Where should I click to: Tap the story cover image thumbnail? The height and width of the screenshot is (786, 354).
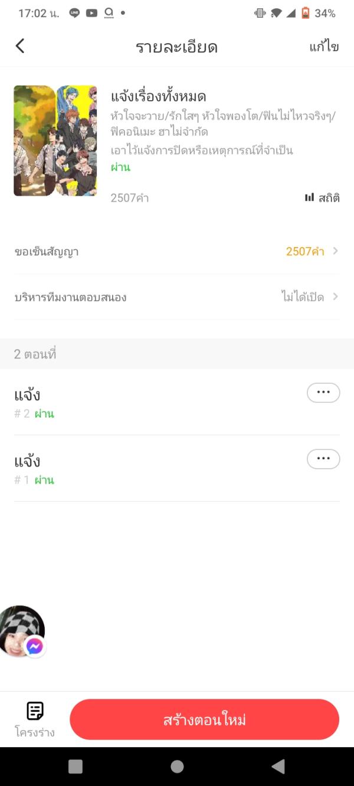55,140
